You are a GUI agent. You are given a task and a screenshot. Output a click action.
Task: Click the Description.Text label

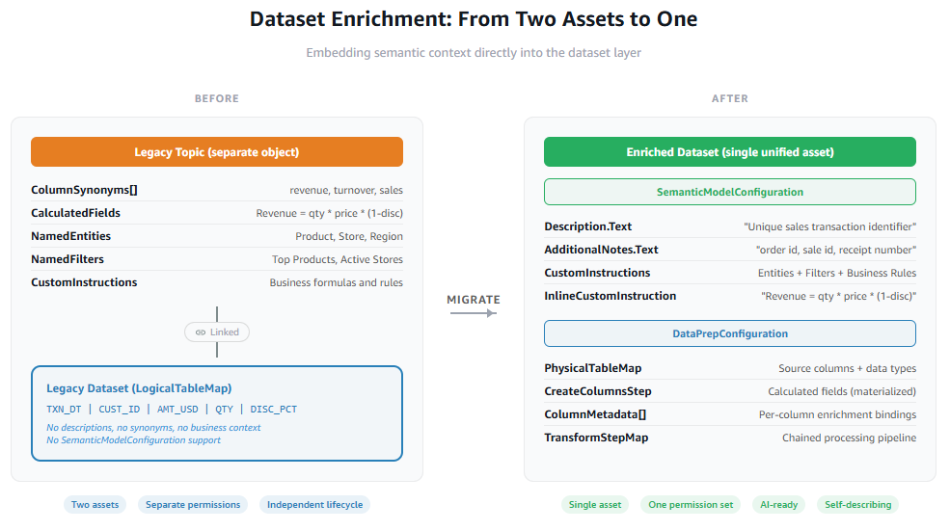click(x=587, y=226)
